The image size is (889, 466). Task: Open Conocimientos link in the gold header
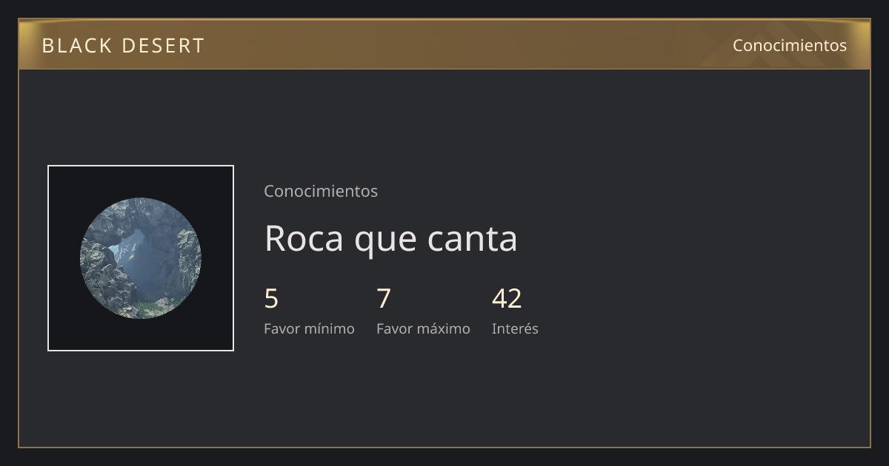[x=790, y=45]
